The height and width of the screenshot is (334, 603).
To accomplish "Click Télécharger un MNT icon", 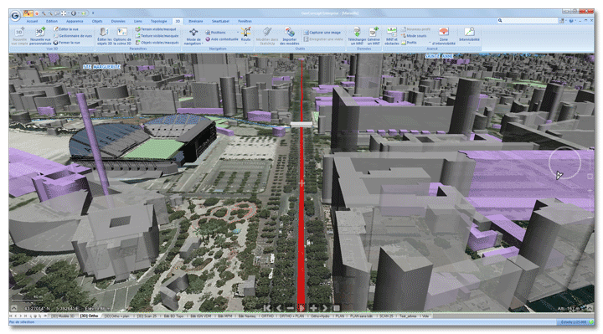I will pos(357,32).
